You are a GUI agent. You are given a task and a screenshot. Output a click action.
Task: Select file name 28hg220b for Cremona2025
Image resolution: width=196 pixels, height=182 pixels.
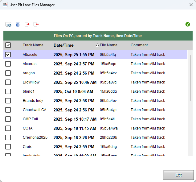point(108,137)
